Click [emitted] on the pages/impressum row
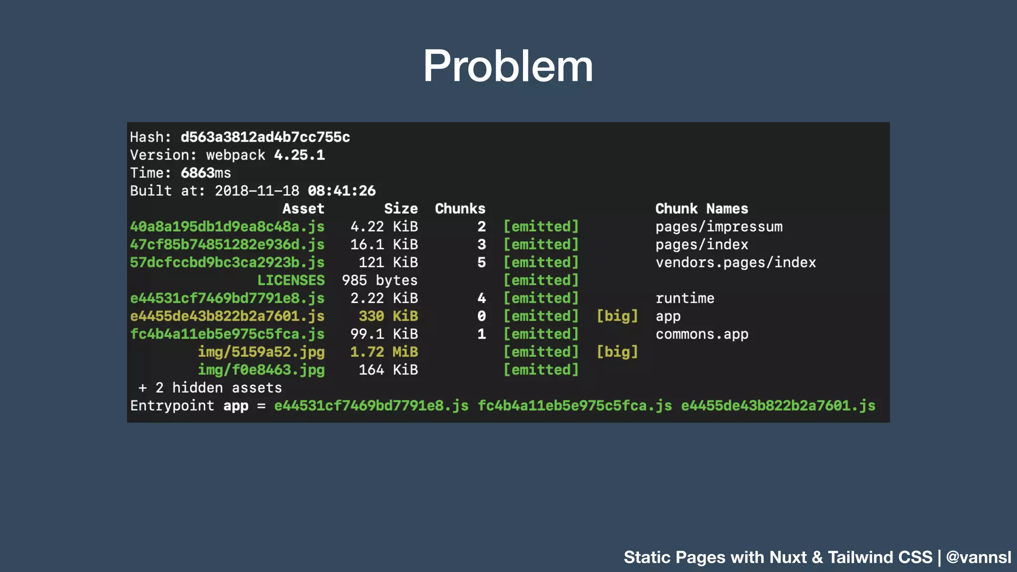This screenshot has height=572, width=1017. click(x=541, y=226)
